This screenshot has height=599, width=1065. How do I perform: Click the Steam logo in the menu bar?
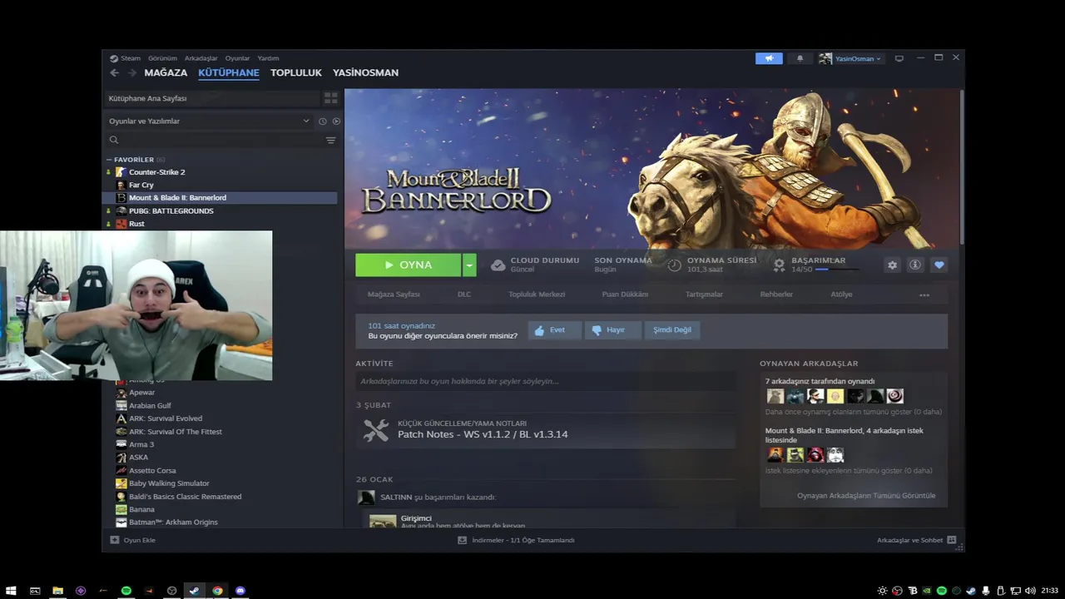(114, 58)
